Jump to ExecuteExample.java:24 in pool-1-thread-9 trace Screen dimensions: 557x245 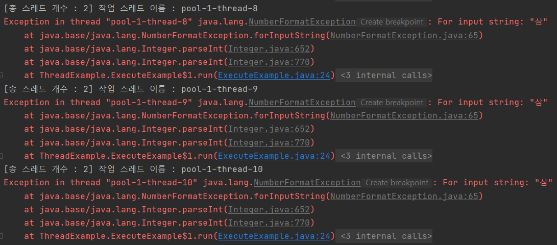coord(274,156)
